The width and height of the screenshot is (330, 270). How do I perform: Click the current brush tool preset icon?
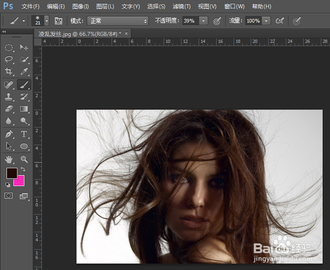[x=15, y=21]
